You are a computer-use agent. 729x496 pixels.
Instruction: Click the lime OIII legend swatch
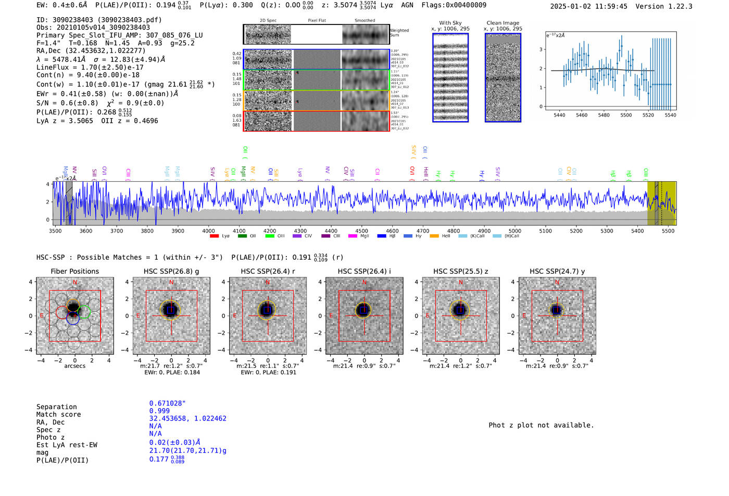(270, 236)
